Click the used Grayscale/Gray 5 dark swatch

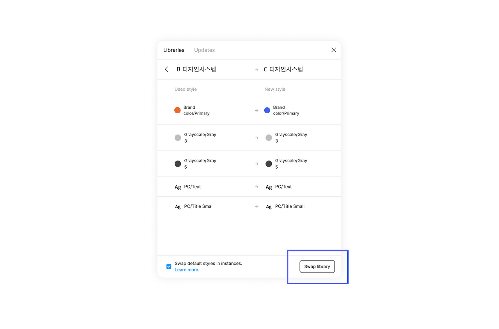point(178,164)
